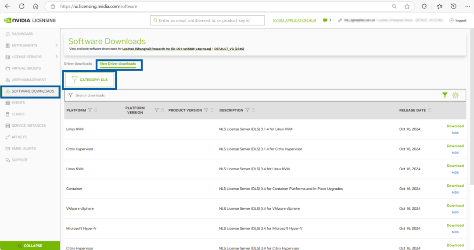Click the browser address bar URL
Viewport: 474px width, 250px height.
click(x=99, y=6)
